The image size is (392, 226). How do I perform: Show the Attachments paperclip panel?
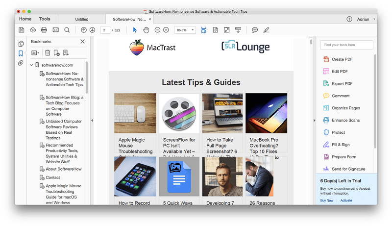pyautogui.click(x=21, y=63)
